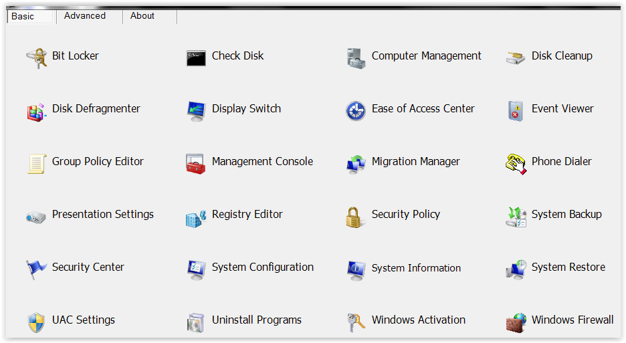Open the Registry Editor cubes icon
This screenshot has width=626, height=343.
click(196, 217)
